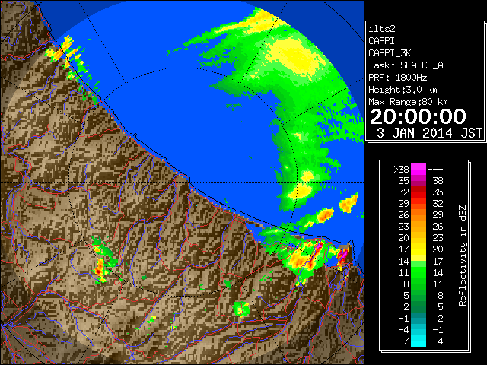Image resolution: width=487 pixels, height=365 pixels.
Task: Click the CAPPI_3K product name
Action: [390, 53]
